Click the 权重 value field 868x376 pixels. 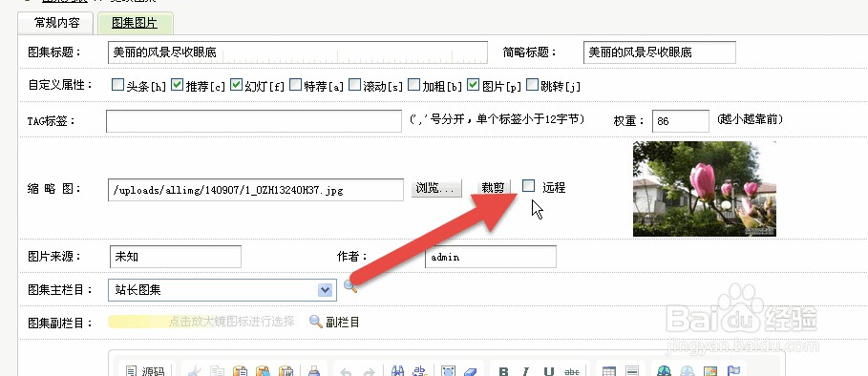click(680, 121)
